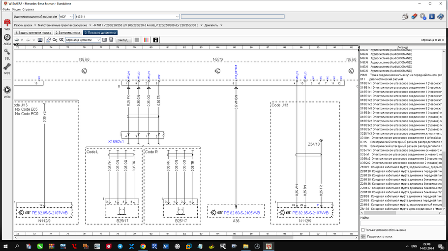Tick 'Только условное обозначение' checkbox
This screenshot has width=448, height=251.
click(363, 230)
